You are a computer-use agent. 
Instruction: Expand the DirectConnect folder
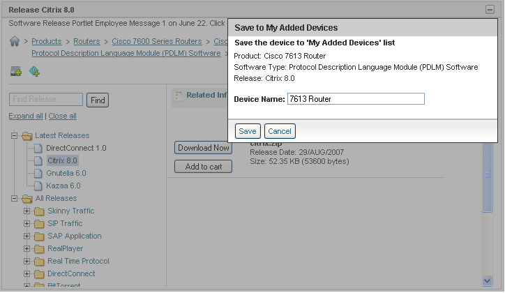click(27, 274)
